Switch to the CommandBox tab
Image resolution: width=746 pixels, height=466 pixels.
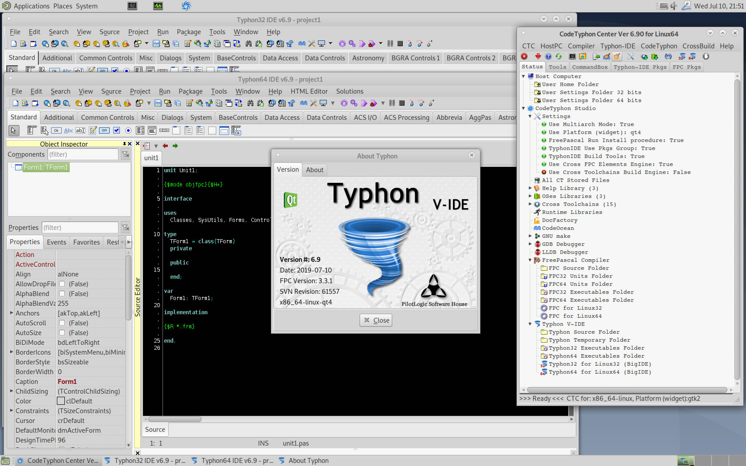[x=590, y=67]
